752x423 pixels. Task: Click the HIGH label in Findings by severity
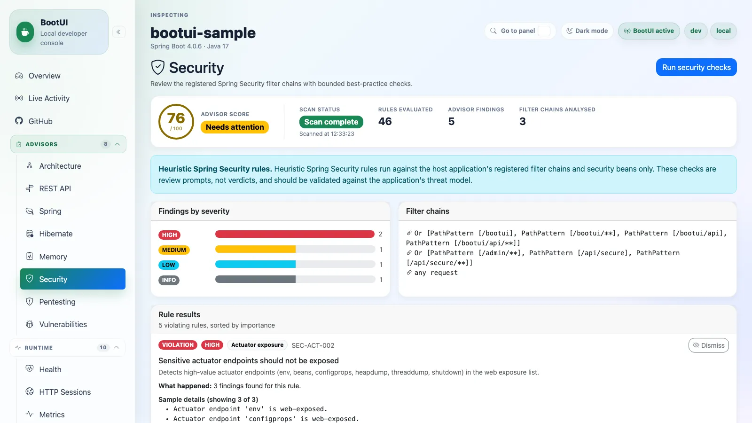[169, 235]
